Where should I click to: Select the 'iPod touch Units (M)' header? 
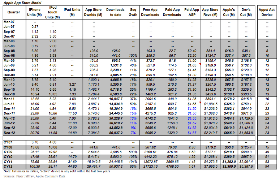pos(52,12)
